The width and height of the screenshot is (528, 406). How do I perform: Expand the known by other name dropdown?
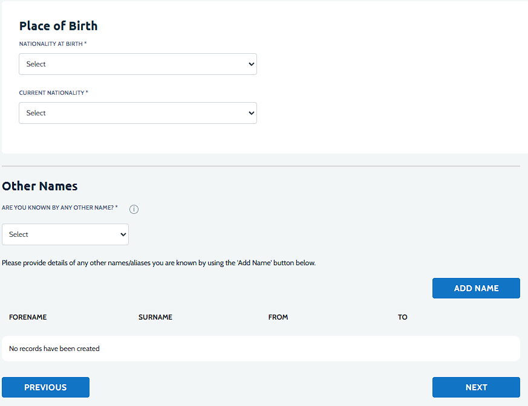pyautogui.click(x=65, y=234)
